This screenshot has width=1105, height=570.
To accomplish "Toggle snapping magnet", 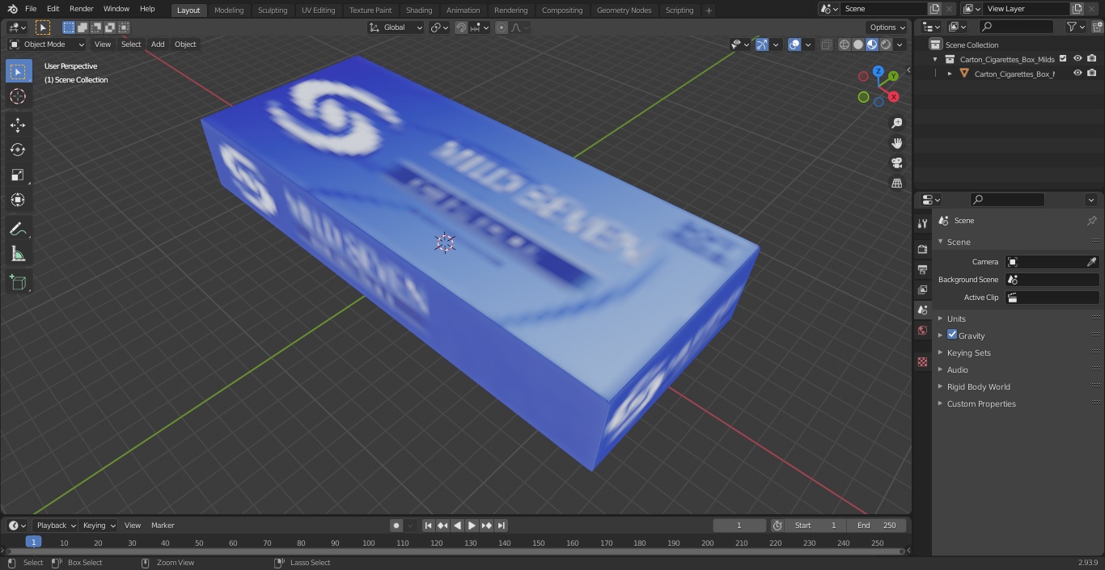I will click(x=460, y=27).
